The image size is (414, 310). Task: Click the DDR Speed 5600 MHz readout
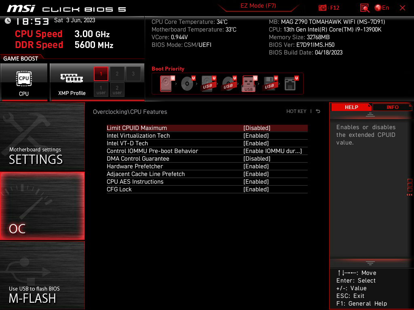point(64,44)
